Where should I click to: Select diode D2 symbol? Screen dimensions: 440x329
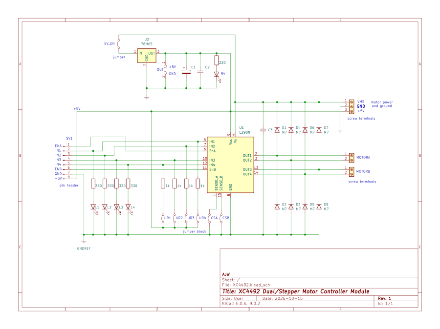tap(277, 207)
